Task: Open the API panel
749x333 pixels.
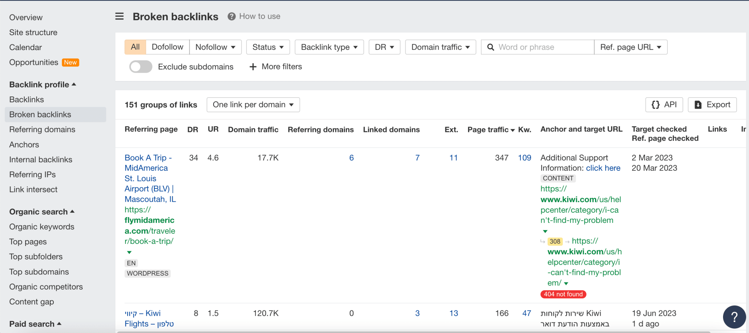Action: (664, 105)
